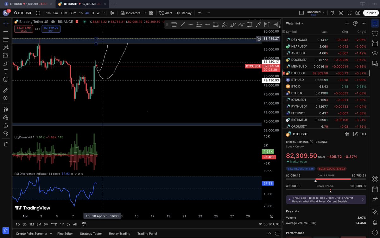Click the Alert button
380x238 pixels.
166,13
